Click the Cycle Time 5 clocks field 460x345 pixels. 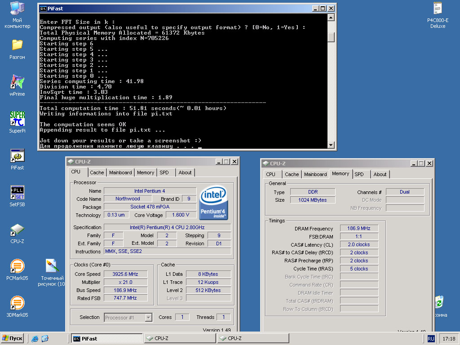point(359,269)
